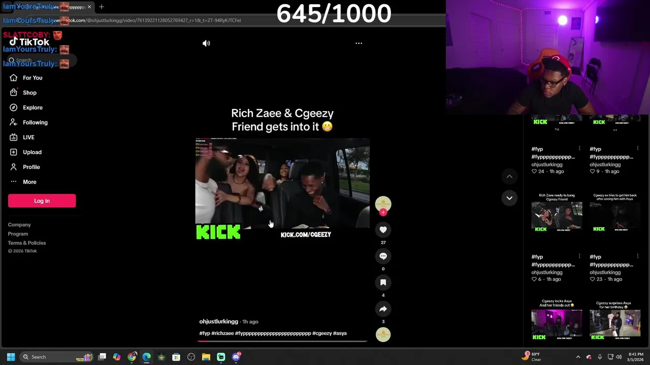Viewport: 650px width, 365px height.
Task: Open File Explorer from the taskbar
Action: click(x=206, y=357)
